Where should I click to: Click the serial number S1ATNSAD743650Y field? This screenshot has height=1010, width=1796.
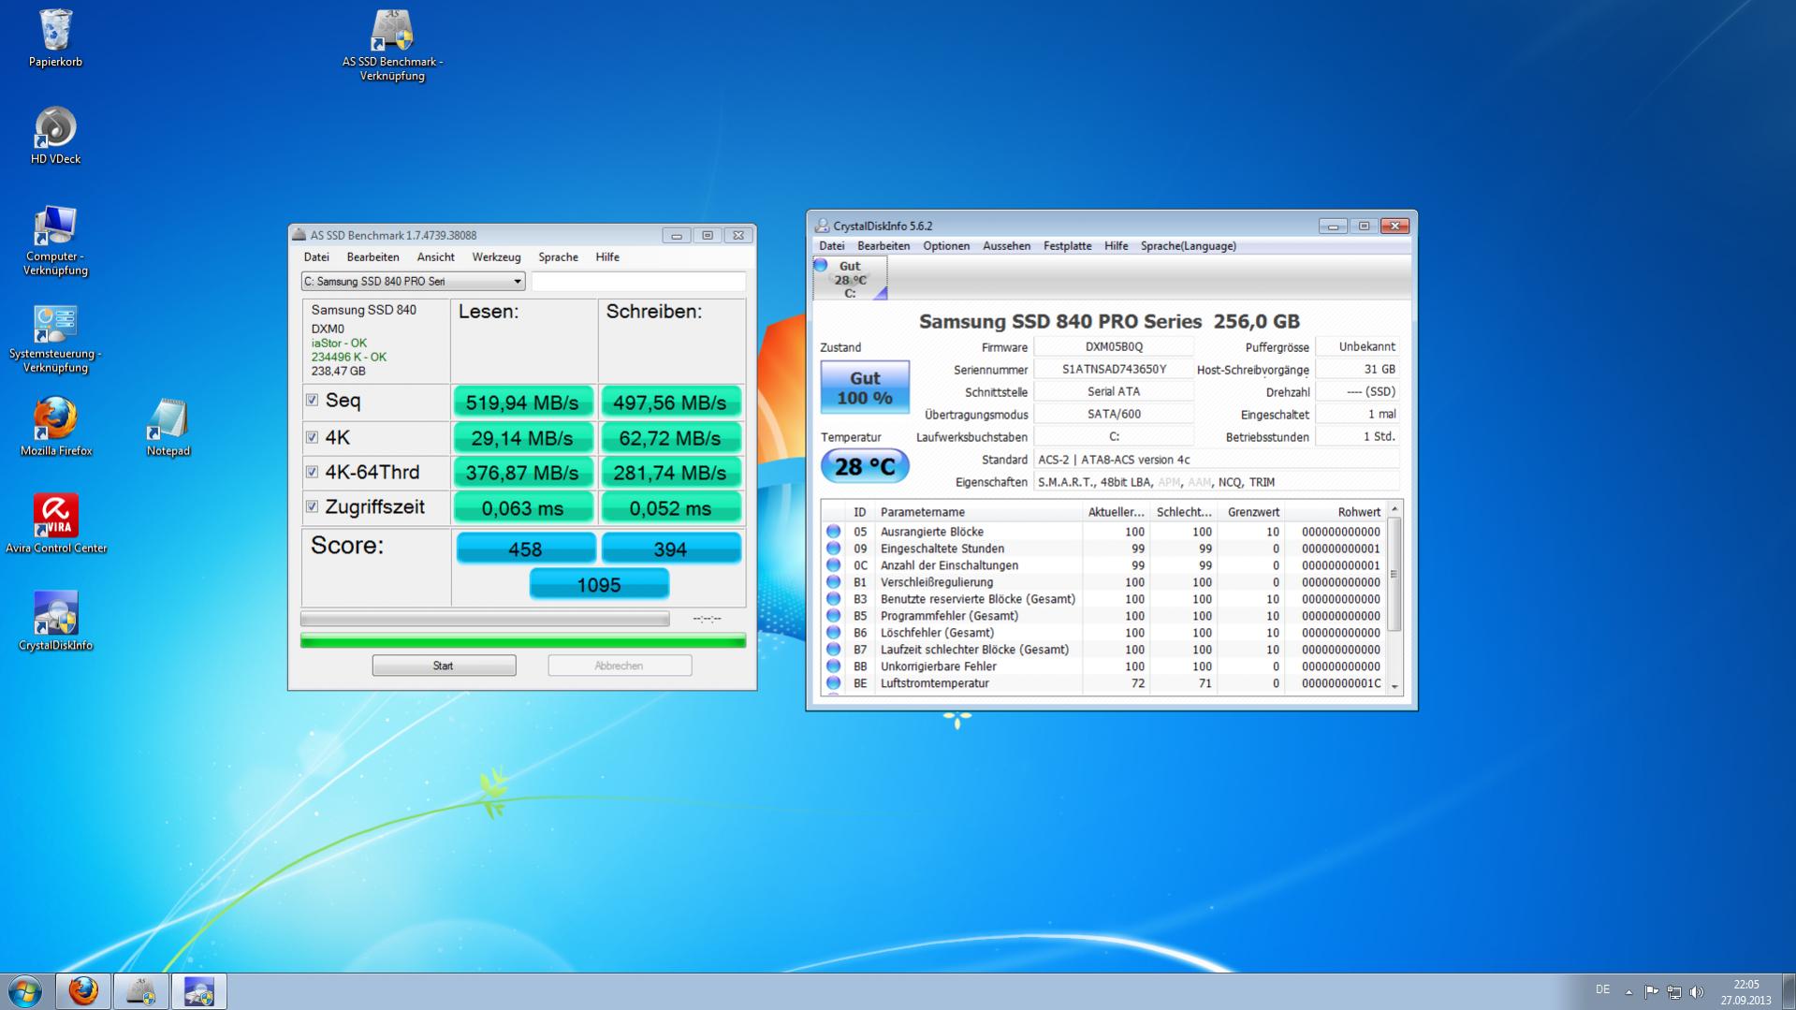point(1114,370)
